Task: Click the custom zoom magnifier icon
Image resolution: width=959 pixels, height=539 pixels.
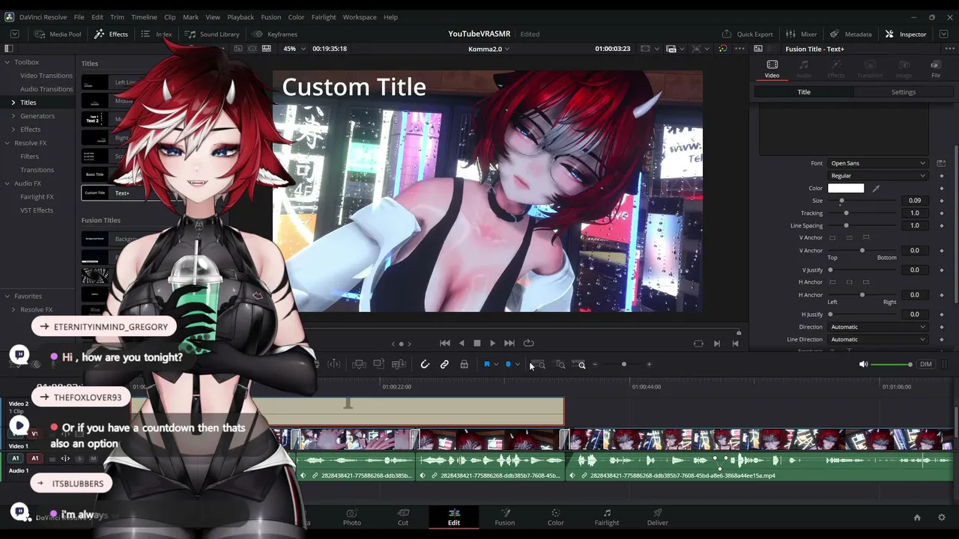Action: pyautogui.click(x=581, y=365)
